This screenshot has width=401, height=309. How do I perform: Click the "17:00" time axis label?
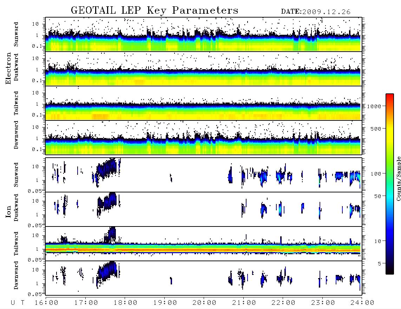click(x=86, y=303)
